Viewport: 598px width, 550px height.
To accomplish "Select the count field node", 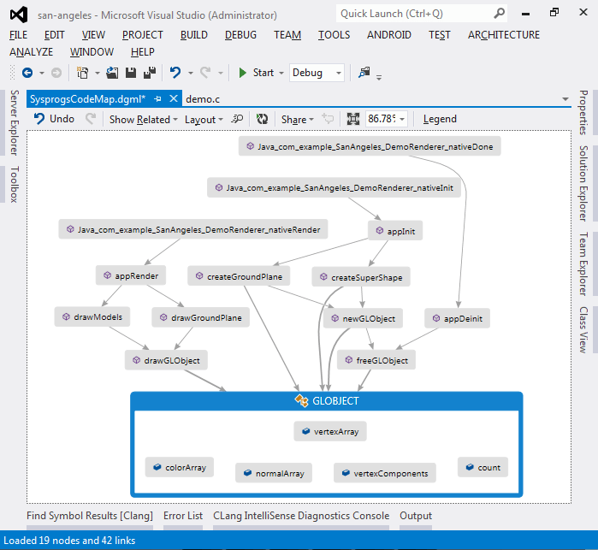I will click(483, 467).
